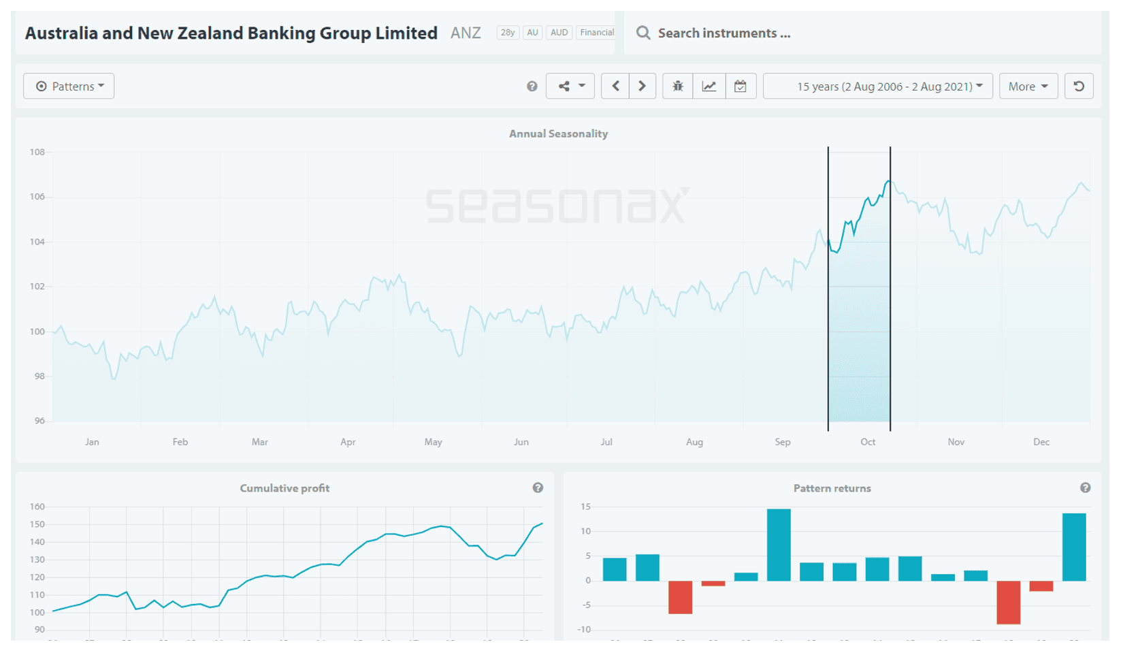Click the 104 seasonality axis value
Image resolution: width=1123 pixels, height=655 pixels.
[37, 242]
